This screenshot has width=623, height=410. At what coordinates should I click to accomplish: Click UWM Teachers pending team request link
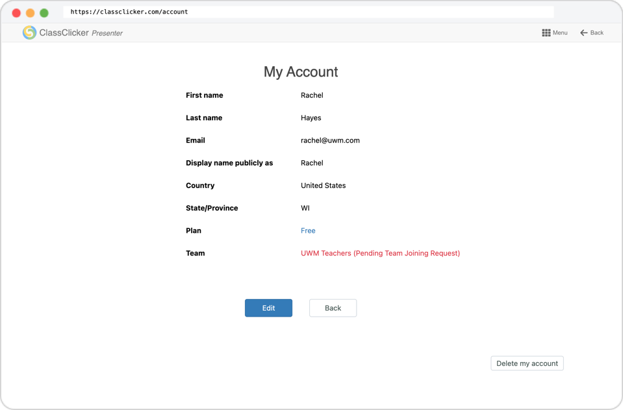tap(380, 253)
